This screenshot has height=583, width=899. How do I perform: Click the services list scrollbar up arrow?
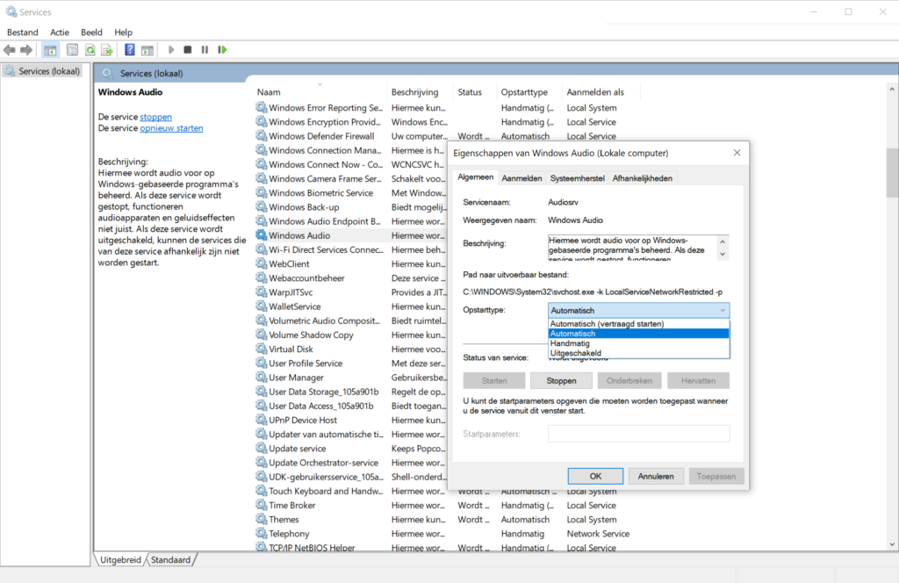pos(892,89)
